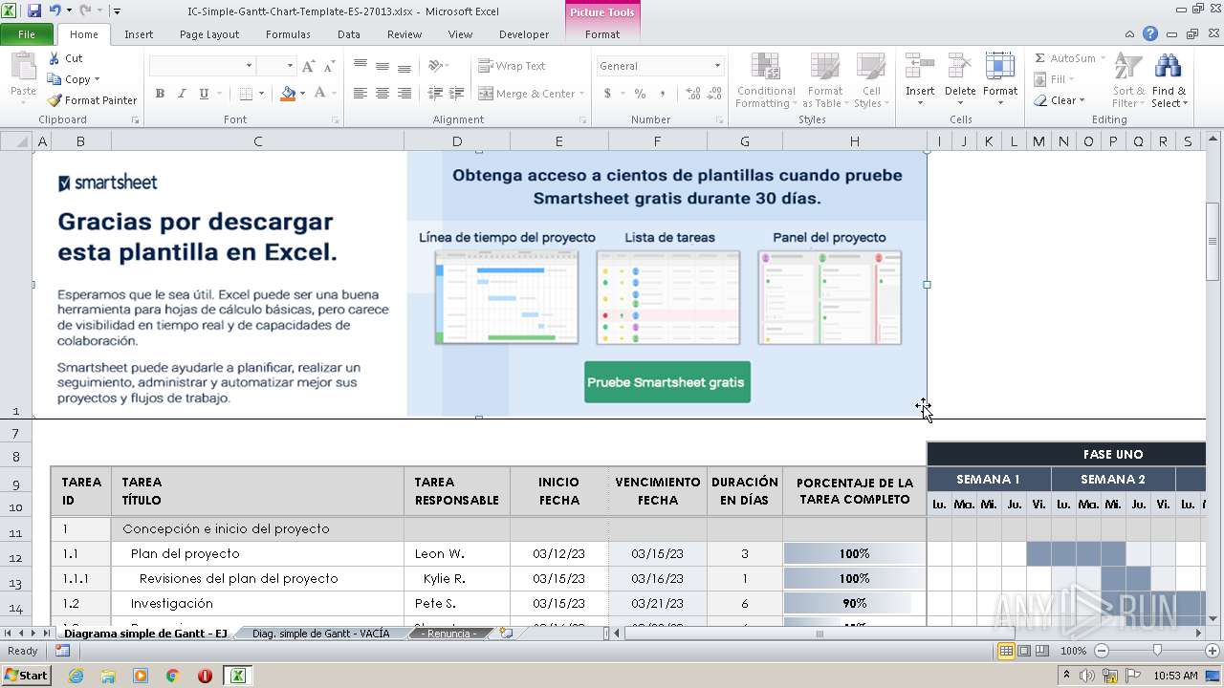
Task: Switch to the Insert ribbon tab
Action: click(x=139, y=34)
